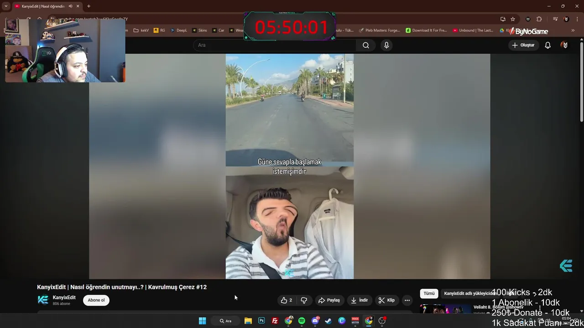Click the Windows taskbar Ara search box
584x328 pixels.
point(225,321)
